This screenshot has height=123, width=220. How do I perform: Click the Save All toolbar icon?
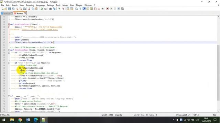click(13, 9)
